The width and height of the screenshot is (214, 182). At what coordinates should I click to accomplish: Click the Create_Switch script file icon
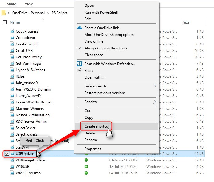click(x=12, y=44)
